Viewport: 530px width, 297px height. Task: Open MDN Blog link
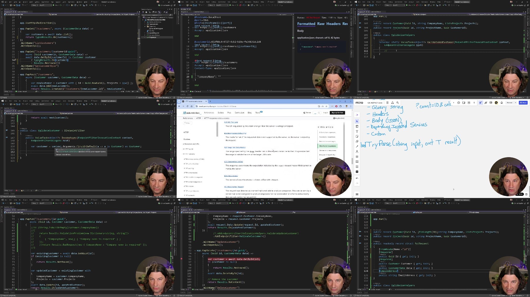[250, 113]
